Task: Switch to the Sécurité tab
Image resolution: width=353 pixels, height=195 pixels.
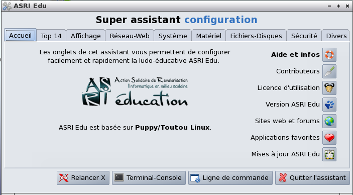Action: (304, 36)
